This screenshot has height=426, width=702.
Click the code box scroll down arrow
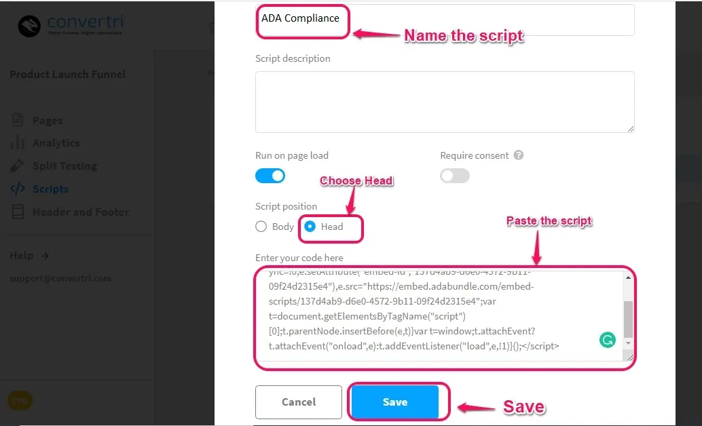[x=628, y=343]
